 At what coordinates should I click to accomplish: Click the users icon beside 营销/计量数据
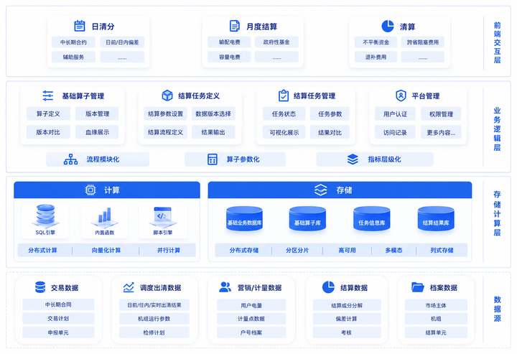pos(225,287)
